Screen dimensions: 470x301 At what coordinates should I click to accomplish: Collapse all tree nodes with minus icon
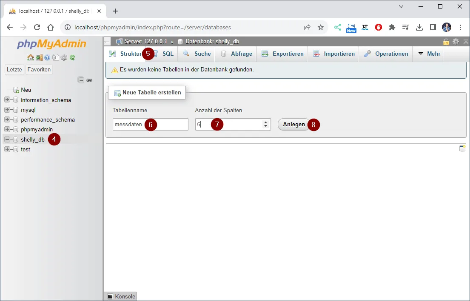(x=81, y=80)
